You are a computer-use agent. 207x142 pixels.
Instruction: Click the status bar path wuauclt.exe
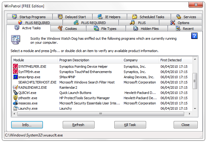click(34, 135)
